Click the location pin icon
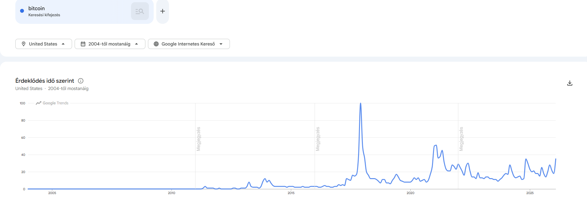This screenshot has height=202, width=587. (24, 44)
